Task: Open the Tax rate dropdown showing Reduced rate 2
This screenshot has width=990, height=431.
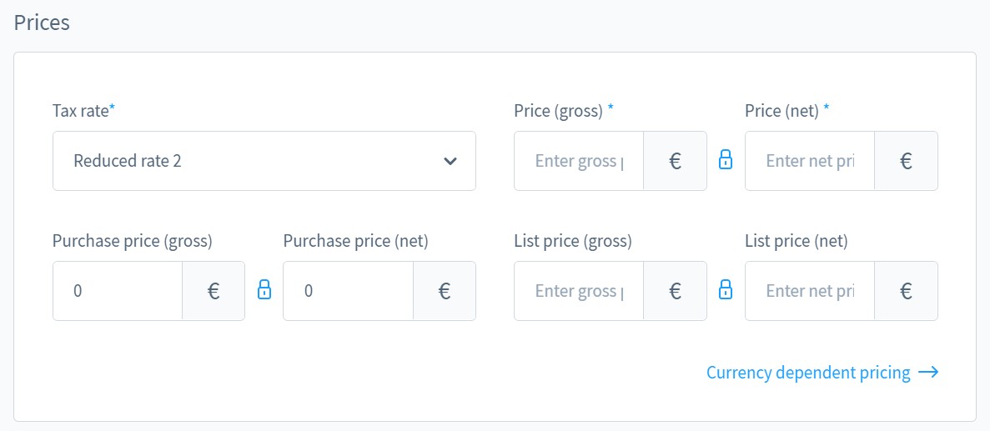Action: 264,161
